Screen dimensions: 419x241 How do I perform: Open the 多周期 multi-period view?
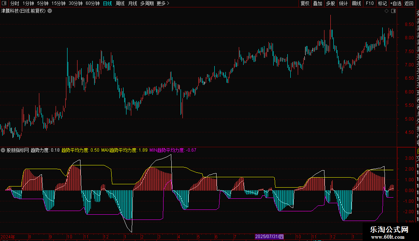click(147, 3)
